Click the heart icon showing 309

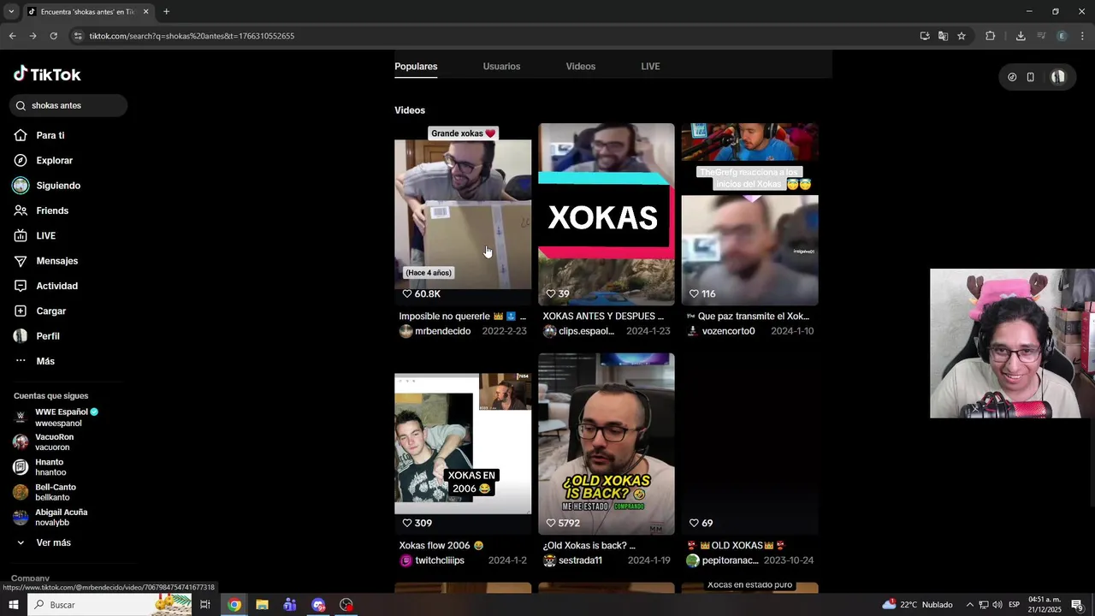[x=407, y=523]
